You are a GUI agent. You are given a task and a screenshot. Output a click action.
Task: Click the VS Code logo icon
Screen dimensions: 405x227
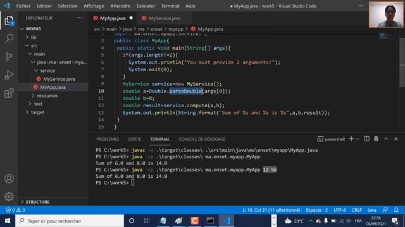click(7, 6)
